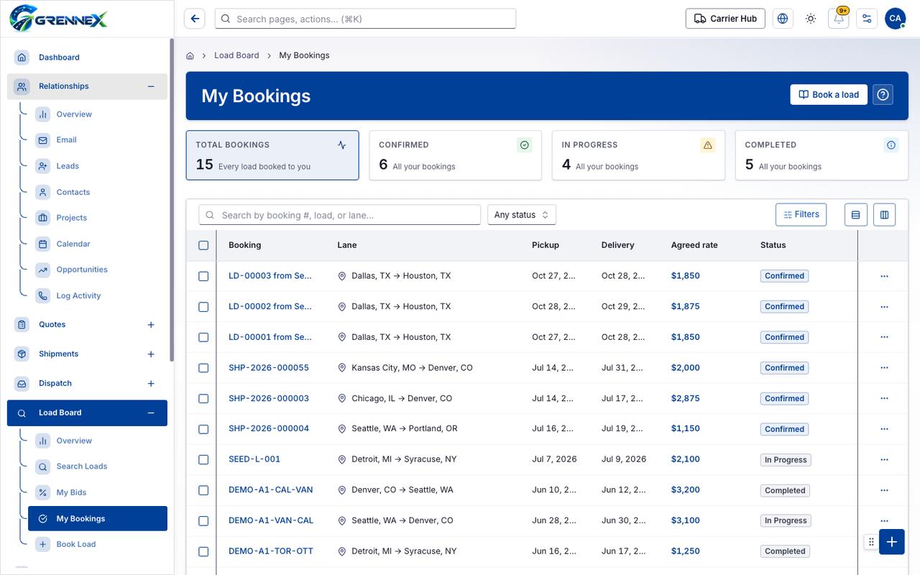Open the CA user avatar menu
This screenshot has height=575, width=920.
click(x=895, y=19)
